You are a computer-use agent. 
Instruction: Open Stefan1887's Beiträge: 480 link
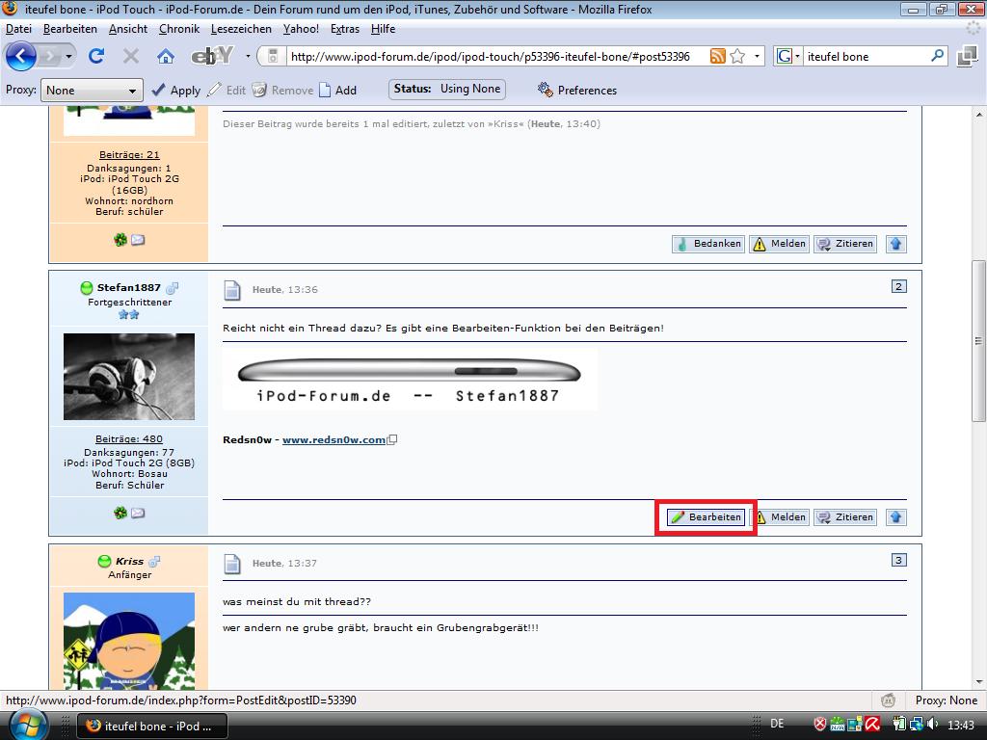(129, 439)
